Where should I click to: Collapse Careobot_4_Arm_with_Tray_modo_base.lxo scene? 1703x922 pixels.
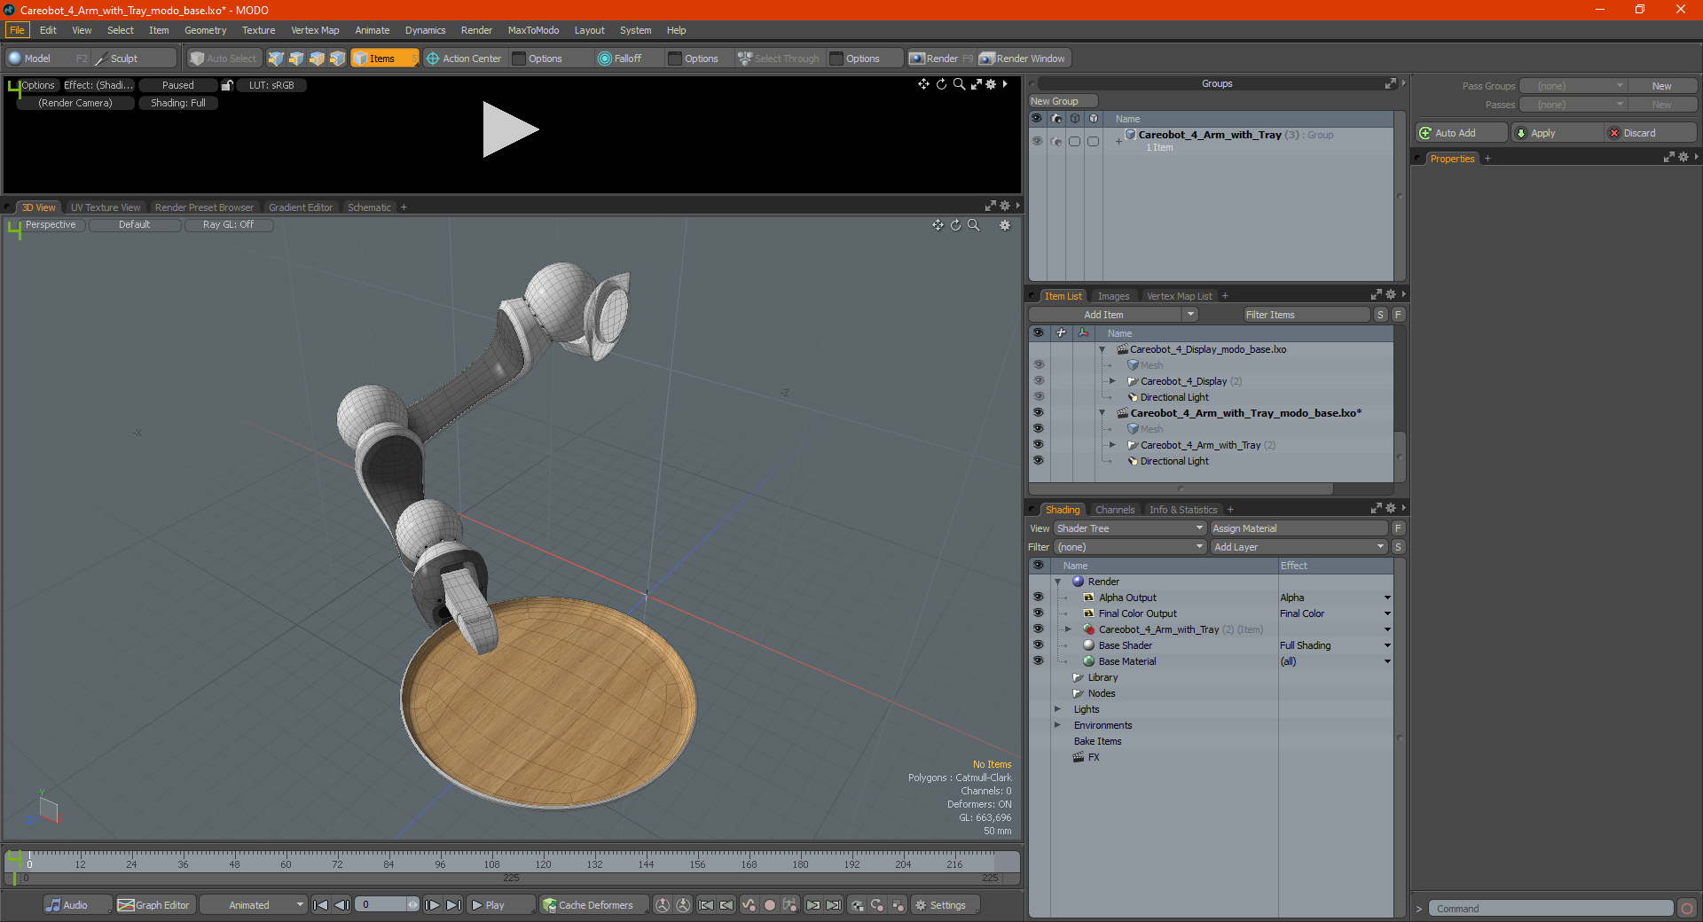pos(1103,413)
